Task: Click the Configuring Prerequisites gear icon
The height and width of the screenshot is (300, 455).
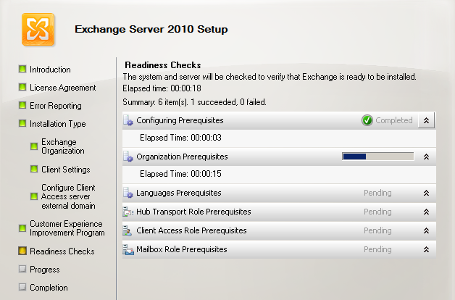Action: 128,120
